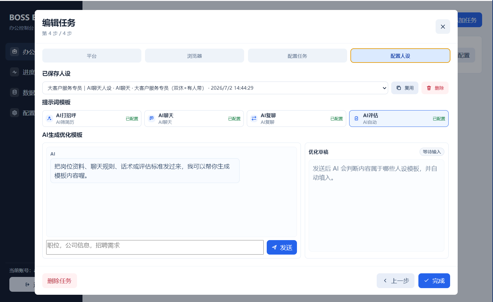This screenshot has width=493, height=302.
Task: Switch to the 平台 step tab
Action: pos(92,56)
